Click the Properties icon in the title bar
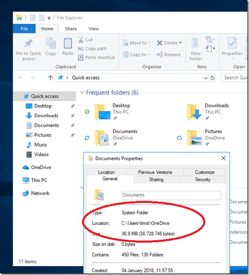Viewport: 249px width, 275px height. pyautogui.click(x=33, y=18)
